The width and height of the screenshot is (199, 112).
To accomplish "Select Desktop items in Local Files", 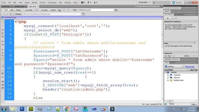I will (x=178, y=80).
